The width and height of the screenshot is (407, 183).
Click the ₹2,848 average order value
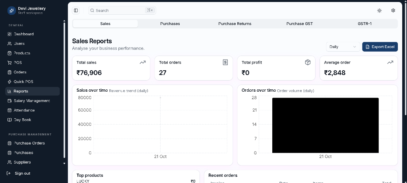[335, 73]
